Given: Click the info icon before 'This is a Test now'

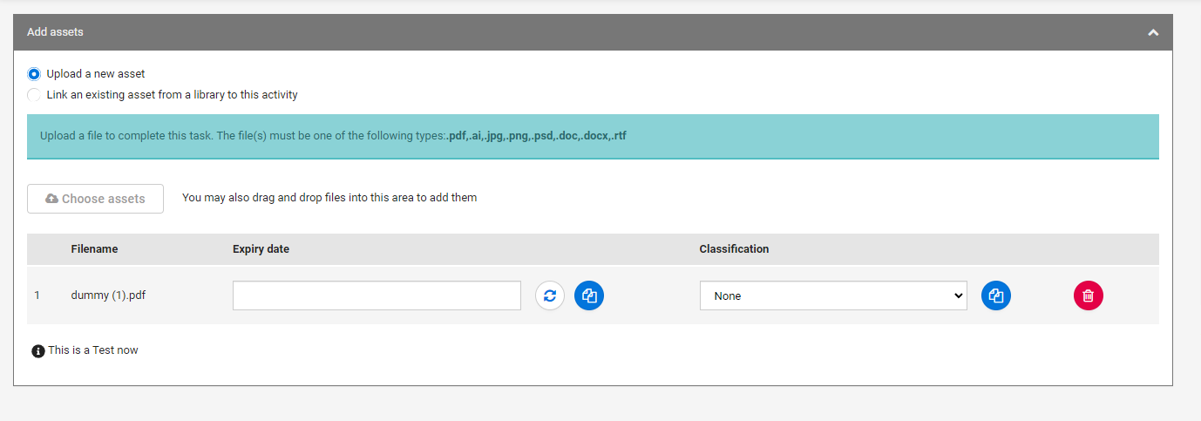Looking at the screenshot, I should click(37, 351).
